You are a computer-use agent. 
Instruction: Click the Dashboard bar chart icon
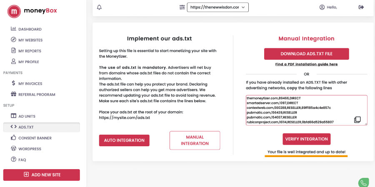click(13, 29)
